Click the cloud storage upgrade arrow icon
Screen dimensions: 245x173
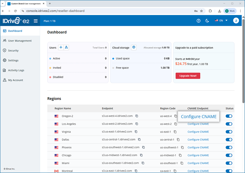coord(134,47)
